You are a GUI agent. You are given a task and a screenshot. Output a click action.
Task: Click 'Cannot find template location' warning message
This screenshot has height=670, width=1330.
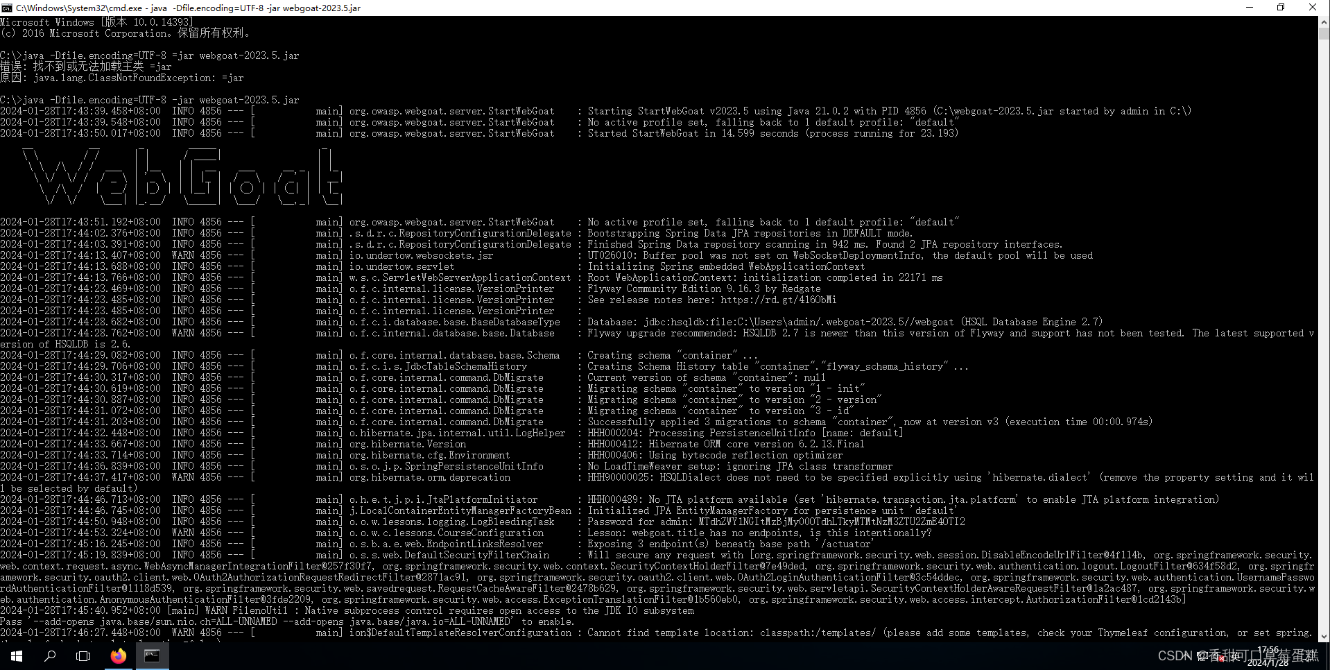coord(951,633)
